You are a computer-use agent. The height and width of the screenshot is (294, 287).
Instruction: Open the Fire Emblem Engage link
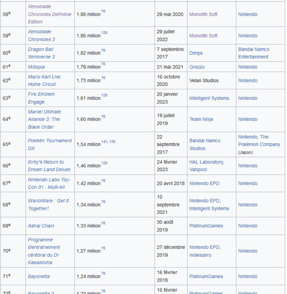[42, 98]
